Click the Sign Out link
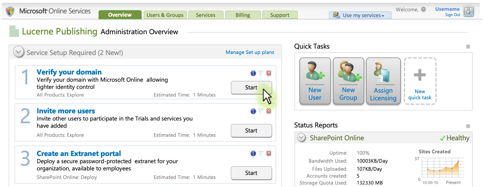Viewport: 493px width, 187px height. (453, 15)
